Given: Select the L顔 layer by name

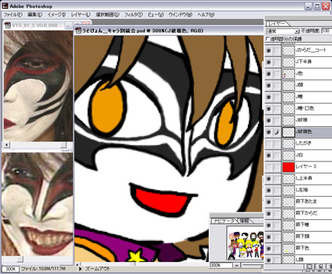Looking at the screenshot, I should tap(299, 260).
